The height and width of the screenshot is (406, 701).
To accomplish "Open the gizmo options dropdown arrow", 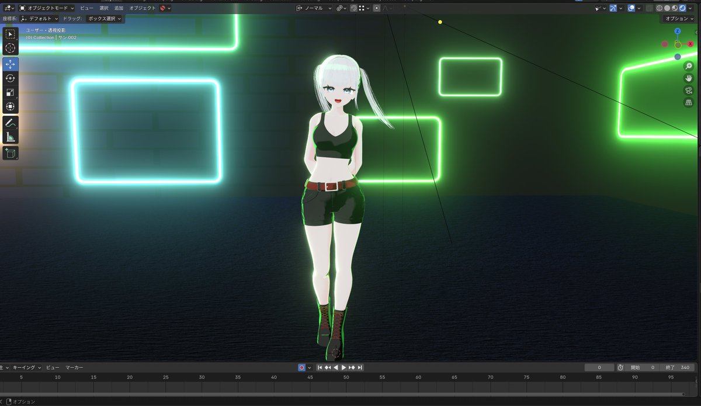I will 621,8.
